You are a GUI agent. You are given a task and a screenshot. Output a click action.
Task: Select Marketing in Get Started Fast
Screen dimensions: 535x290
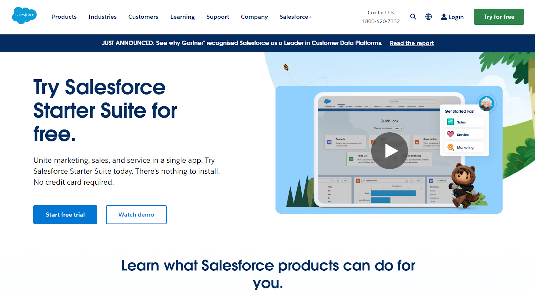point(464,147)
